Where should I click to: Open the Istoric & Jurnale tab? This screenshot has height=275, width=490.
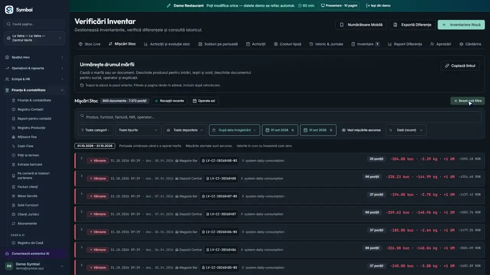pos(326,44)
